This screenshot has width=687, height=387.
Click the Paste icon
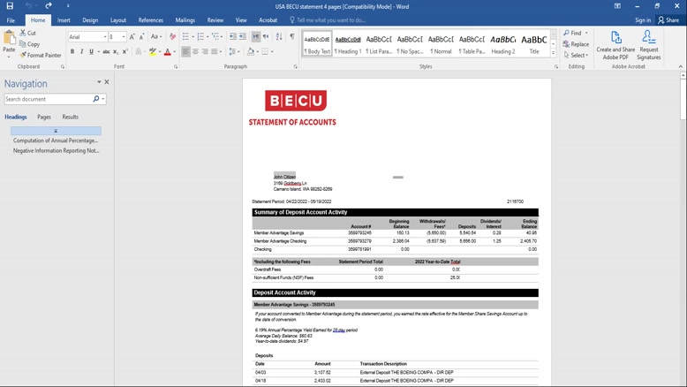click(9, 40)
